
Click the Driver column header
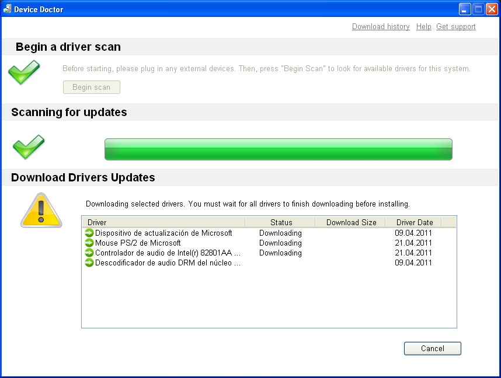pyautogui.click(x=163, y=222)
